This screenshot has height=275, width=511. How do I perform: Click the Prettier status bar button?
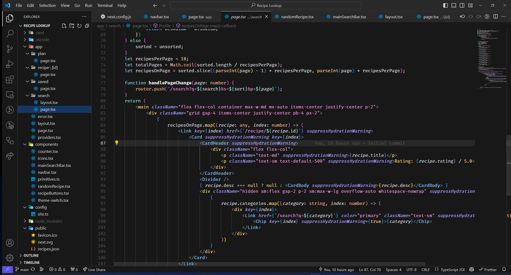[x=488, y=269]
